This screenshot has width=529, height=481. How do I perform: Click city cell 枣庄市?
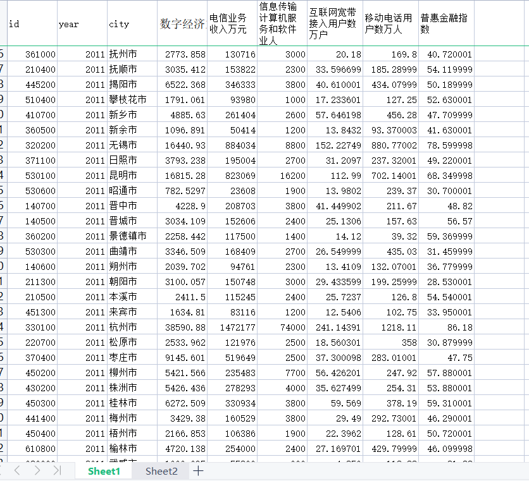(x=132, y=357)
